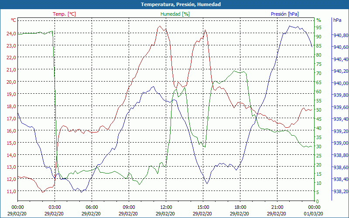Click the 15:00 time axis label

tap(203, 208)
